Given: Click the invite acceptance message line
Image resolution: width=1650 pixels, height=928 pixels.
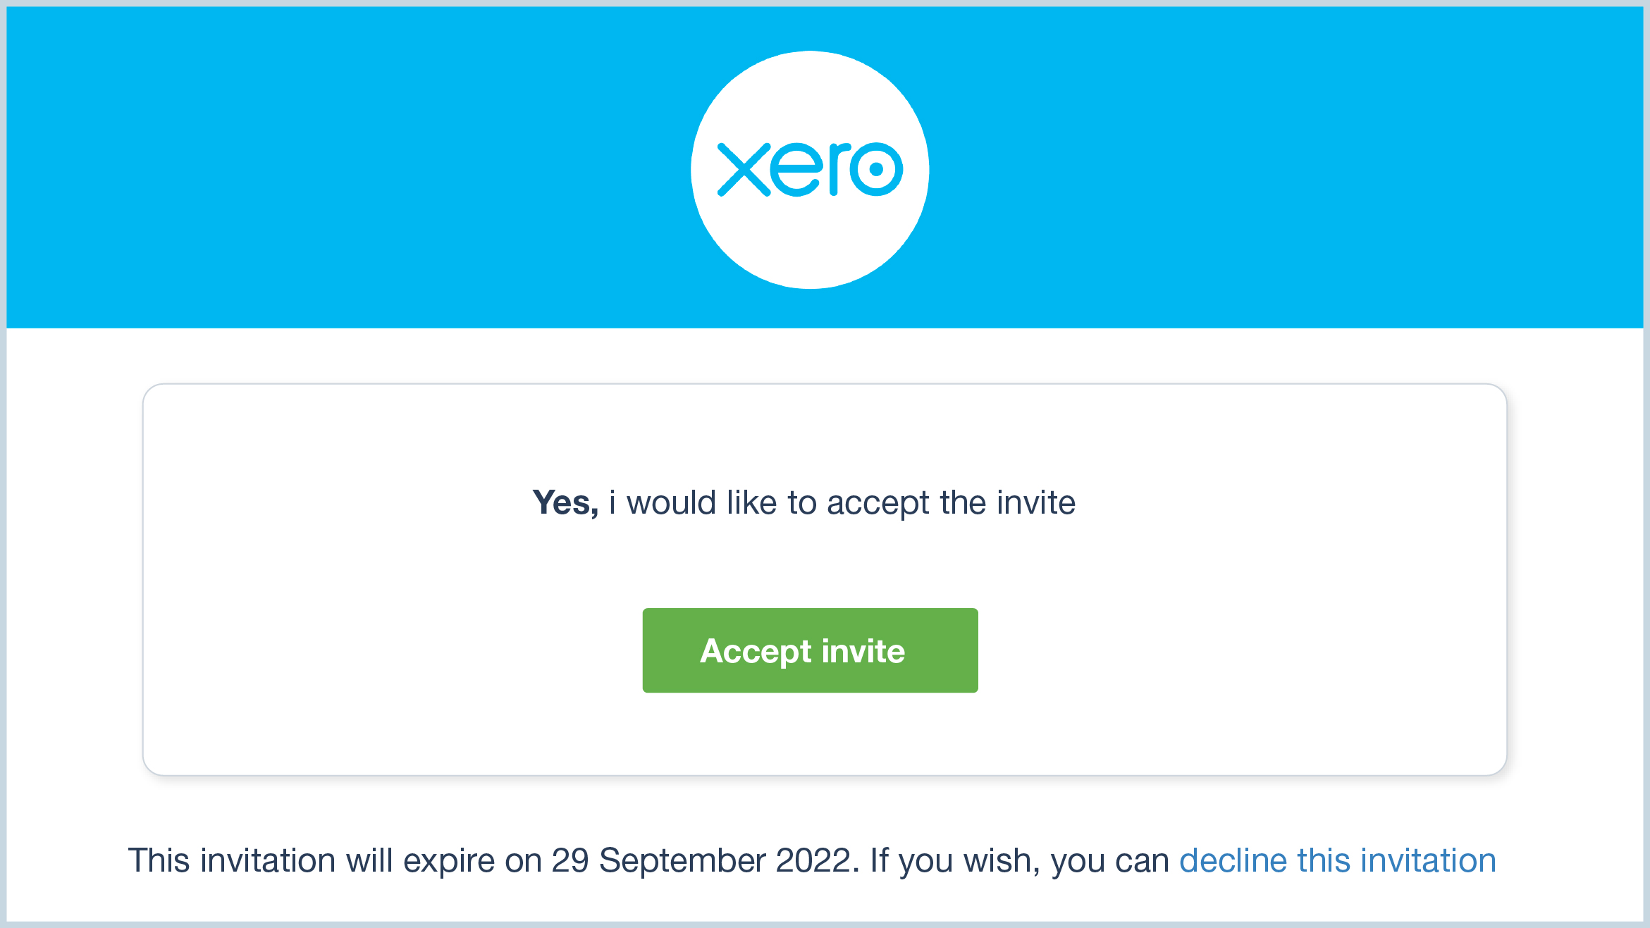Looking at the screenshot, I should 804,502.
